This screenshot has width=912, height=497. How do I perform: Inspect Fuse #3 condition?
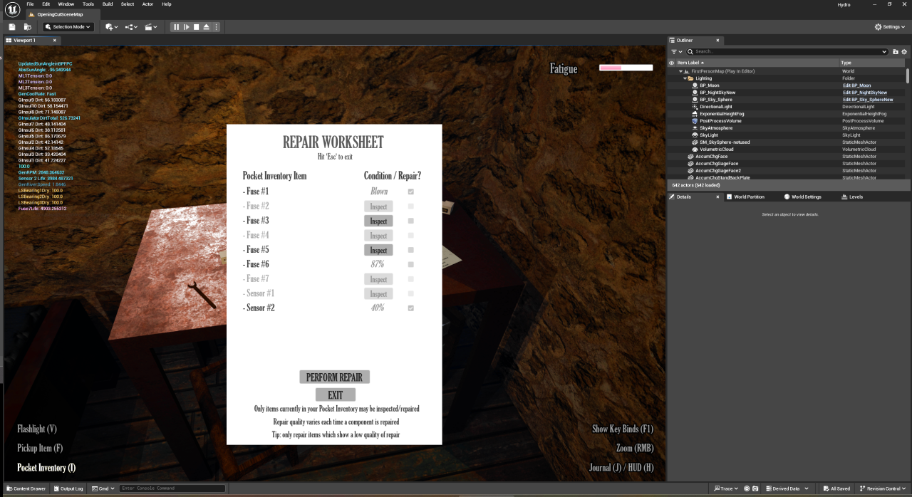tap(378, 221)
